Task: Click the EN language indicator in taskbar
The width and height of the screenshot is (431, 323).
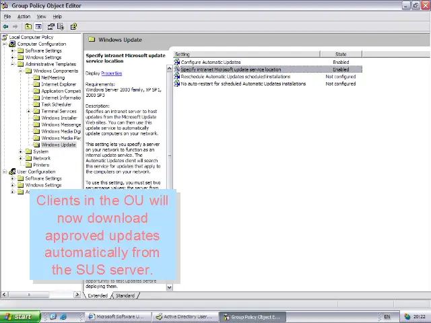Action: pyautogui.click(x=387, y=317)
